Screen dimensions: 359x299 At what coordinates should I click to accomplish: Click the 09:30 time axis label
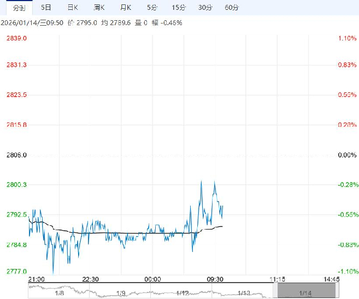[x=215, y=279]
